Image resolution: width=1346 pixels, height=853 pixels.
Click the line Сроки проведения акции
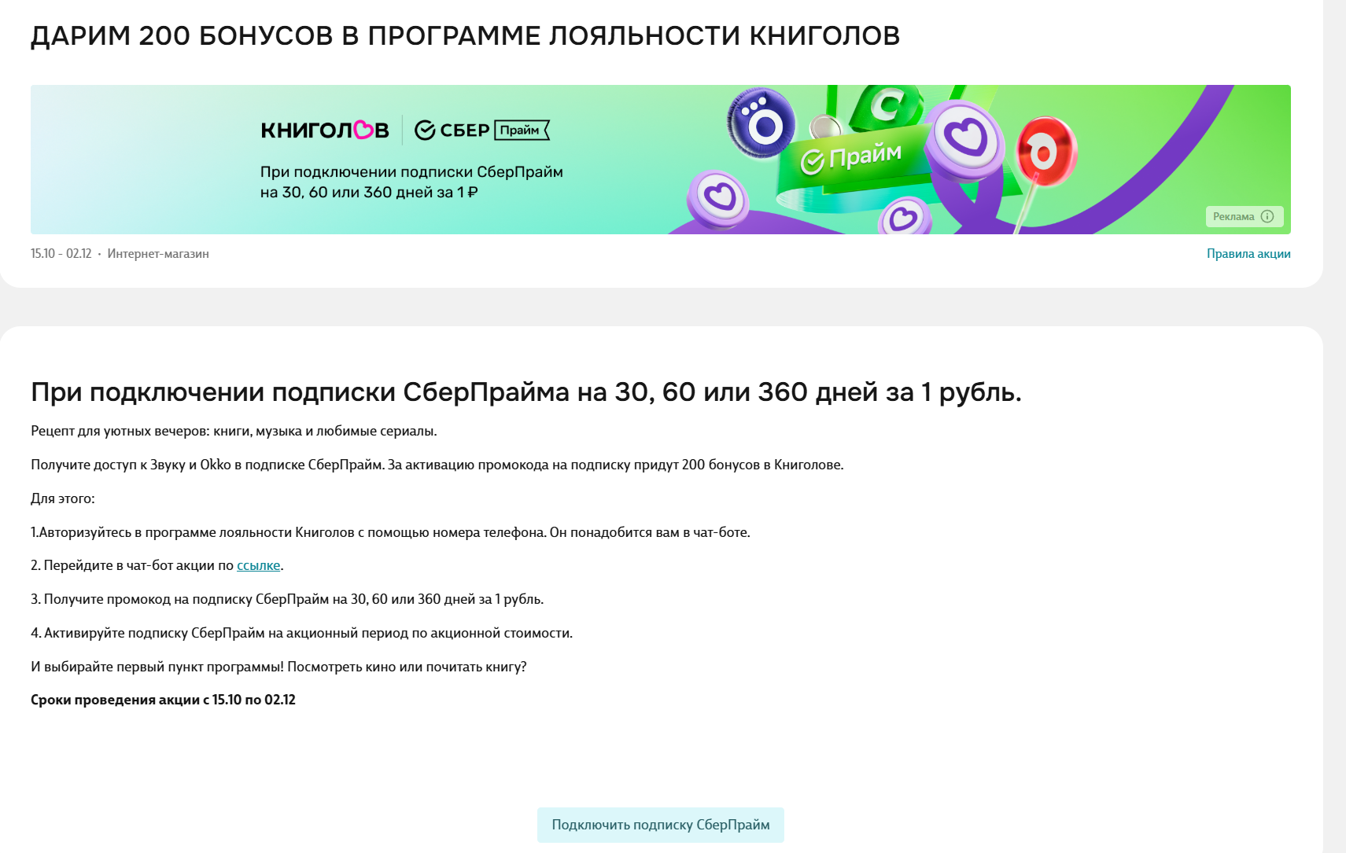[x=163, y=700]
